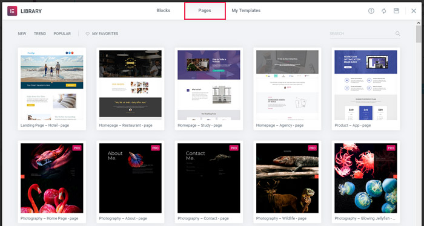Switch to the Blocks tab
The image size is (424, 226).
tap(164, 10)
